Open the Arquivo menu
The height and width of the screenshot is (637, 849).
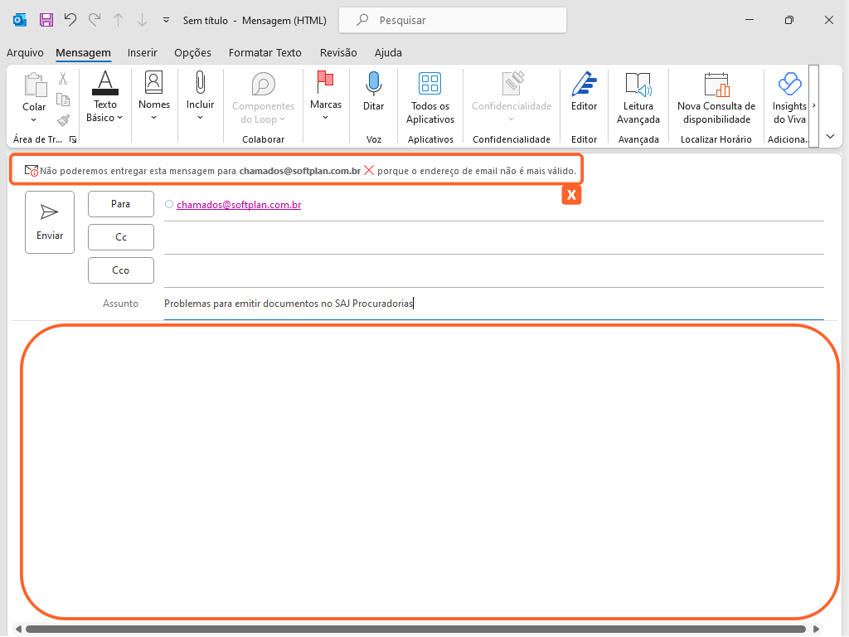[25, 52]
